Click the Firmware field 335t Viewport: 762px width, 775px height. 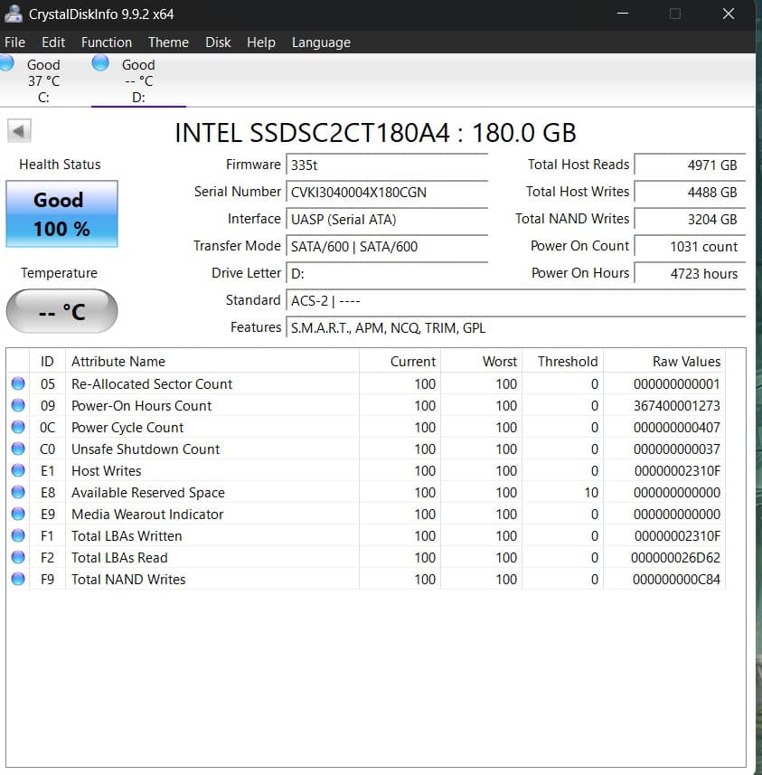(x=387, y=165)
